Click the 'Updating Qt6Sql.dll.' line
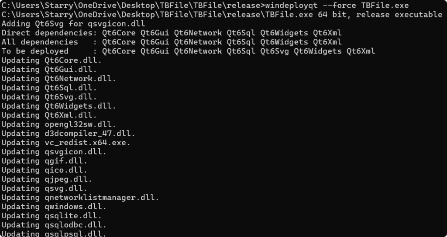Image resolution: width=447 pixels, height=237 pixels. coord(49,87)
